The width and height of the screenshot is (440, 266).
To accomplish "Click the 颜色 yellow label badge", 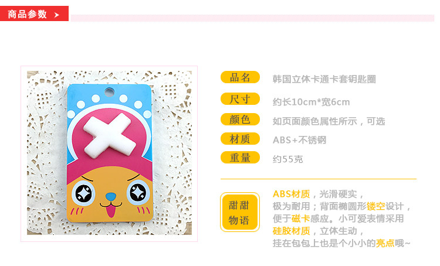I will (x=240, y=120).
